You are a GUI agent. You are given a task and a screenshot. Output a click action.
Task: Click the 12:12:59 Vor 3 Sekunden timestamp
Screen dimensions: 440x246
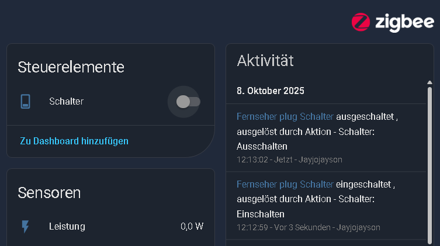click(x=309, y=227)
